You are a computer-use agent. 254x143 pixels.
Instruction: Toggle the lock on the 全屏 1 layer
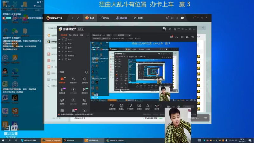(63, 47)
